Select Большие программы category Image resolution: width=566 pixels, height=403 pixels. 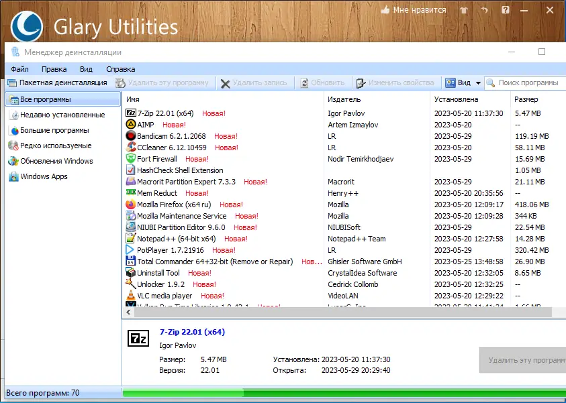pos(63,130)
